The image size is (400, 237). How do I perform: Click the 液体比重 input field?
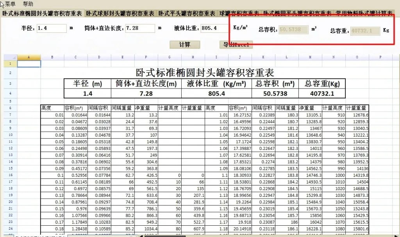pyautogui.click(x=214, y=29)
